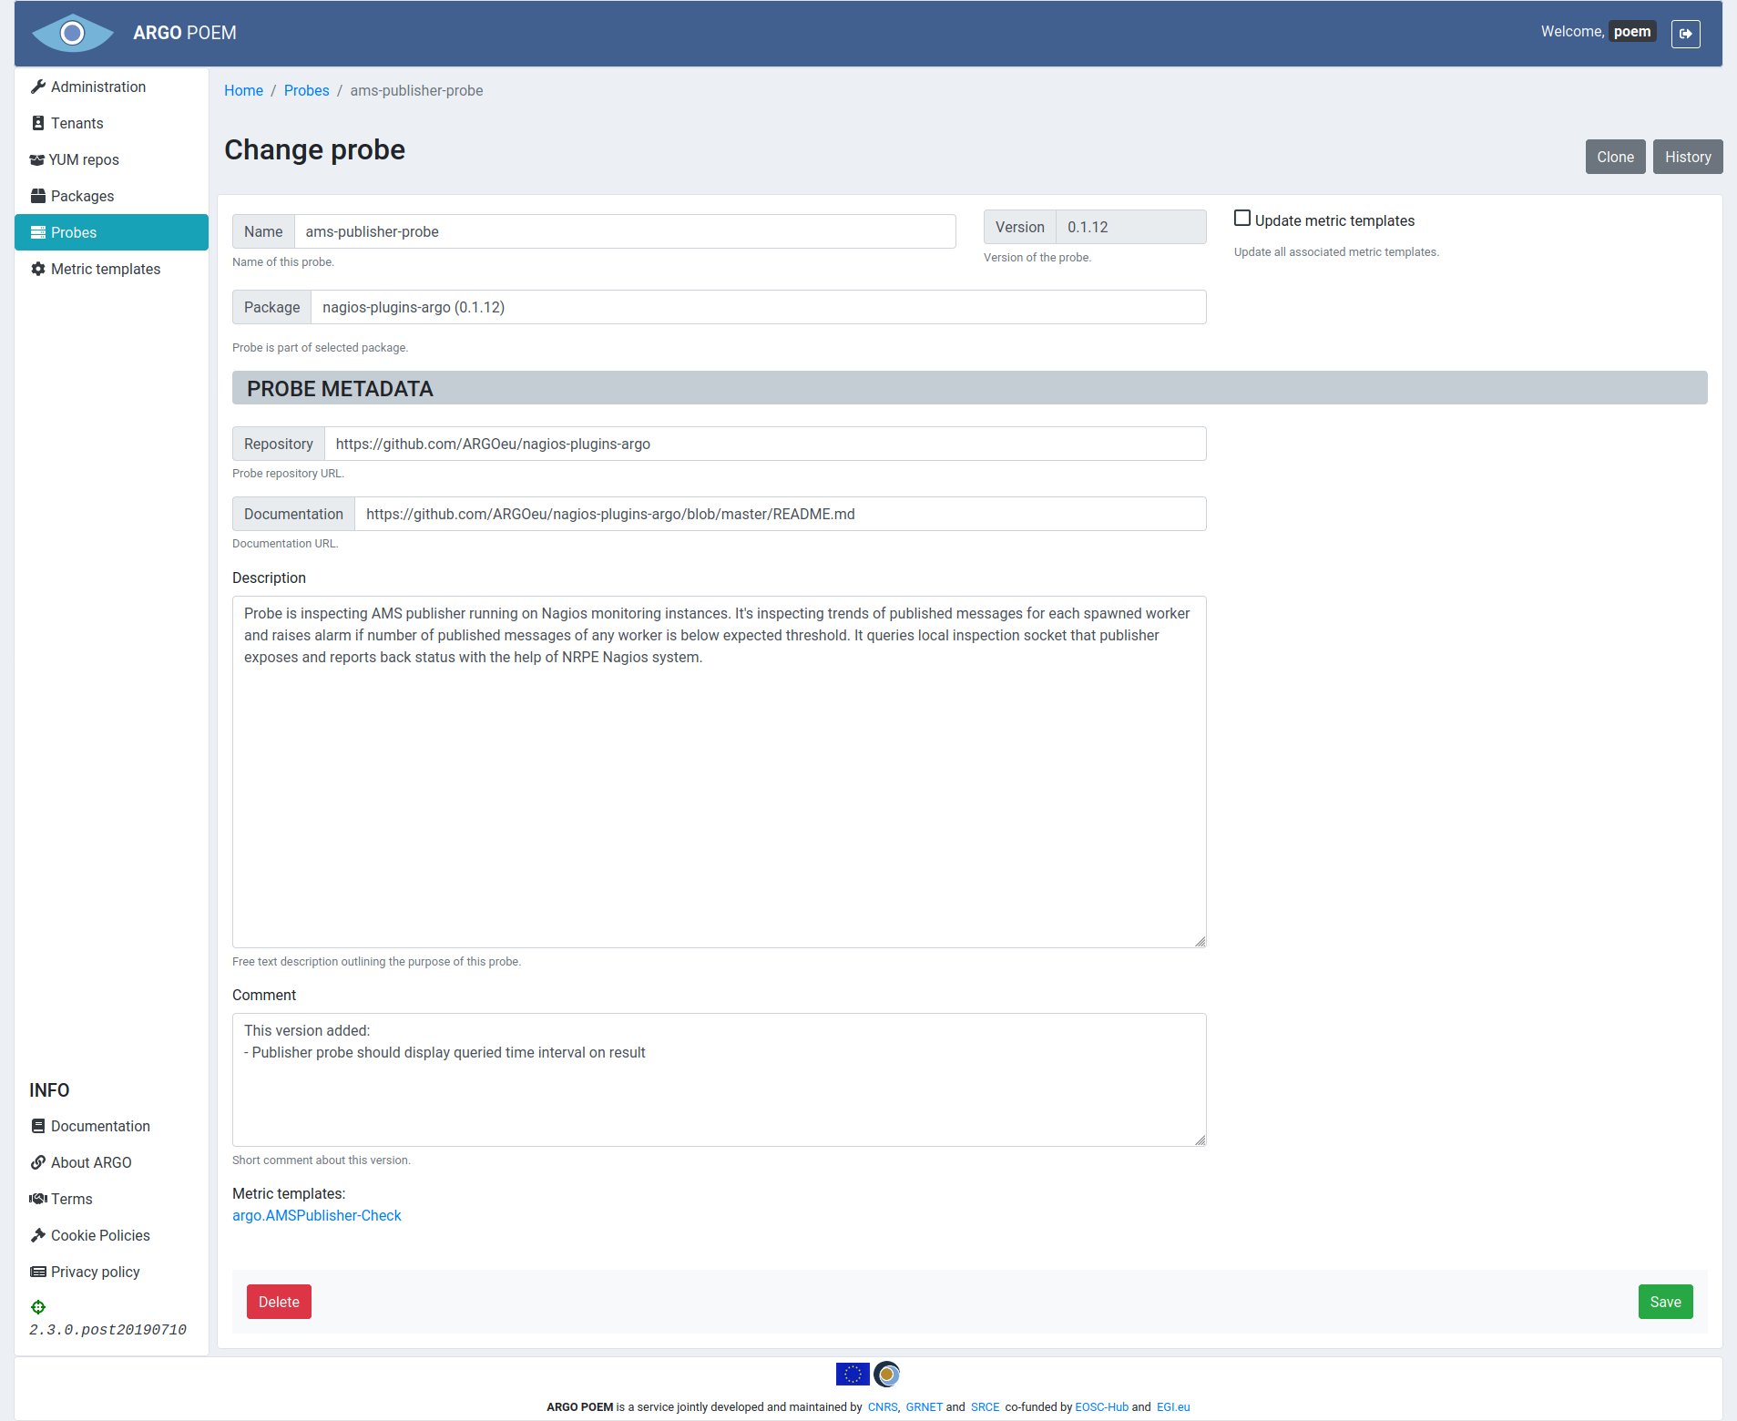Click the ARGO POEM eye logo
The image size is (1737, 1421).
click(x=73, y=34)
